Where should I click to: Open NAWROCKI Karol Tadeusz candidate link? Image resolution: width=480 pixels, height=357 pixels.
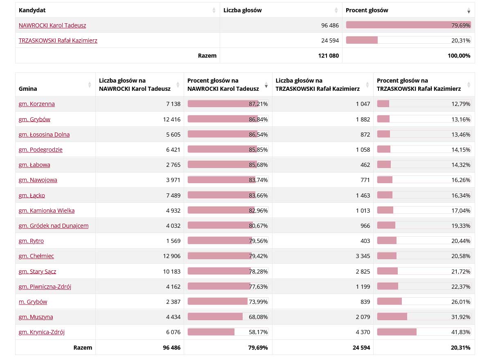52,25
